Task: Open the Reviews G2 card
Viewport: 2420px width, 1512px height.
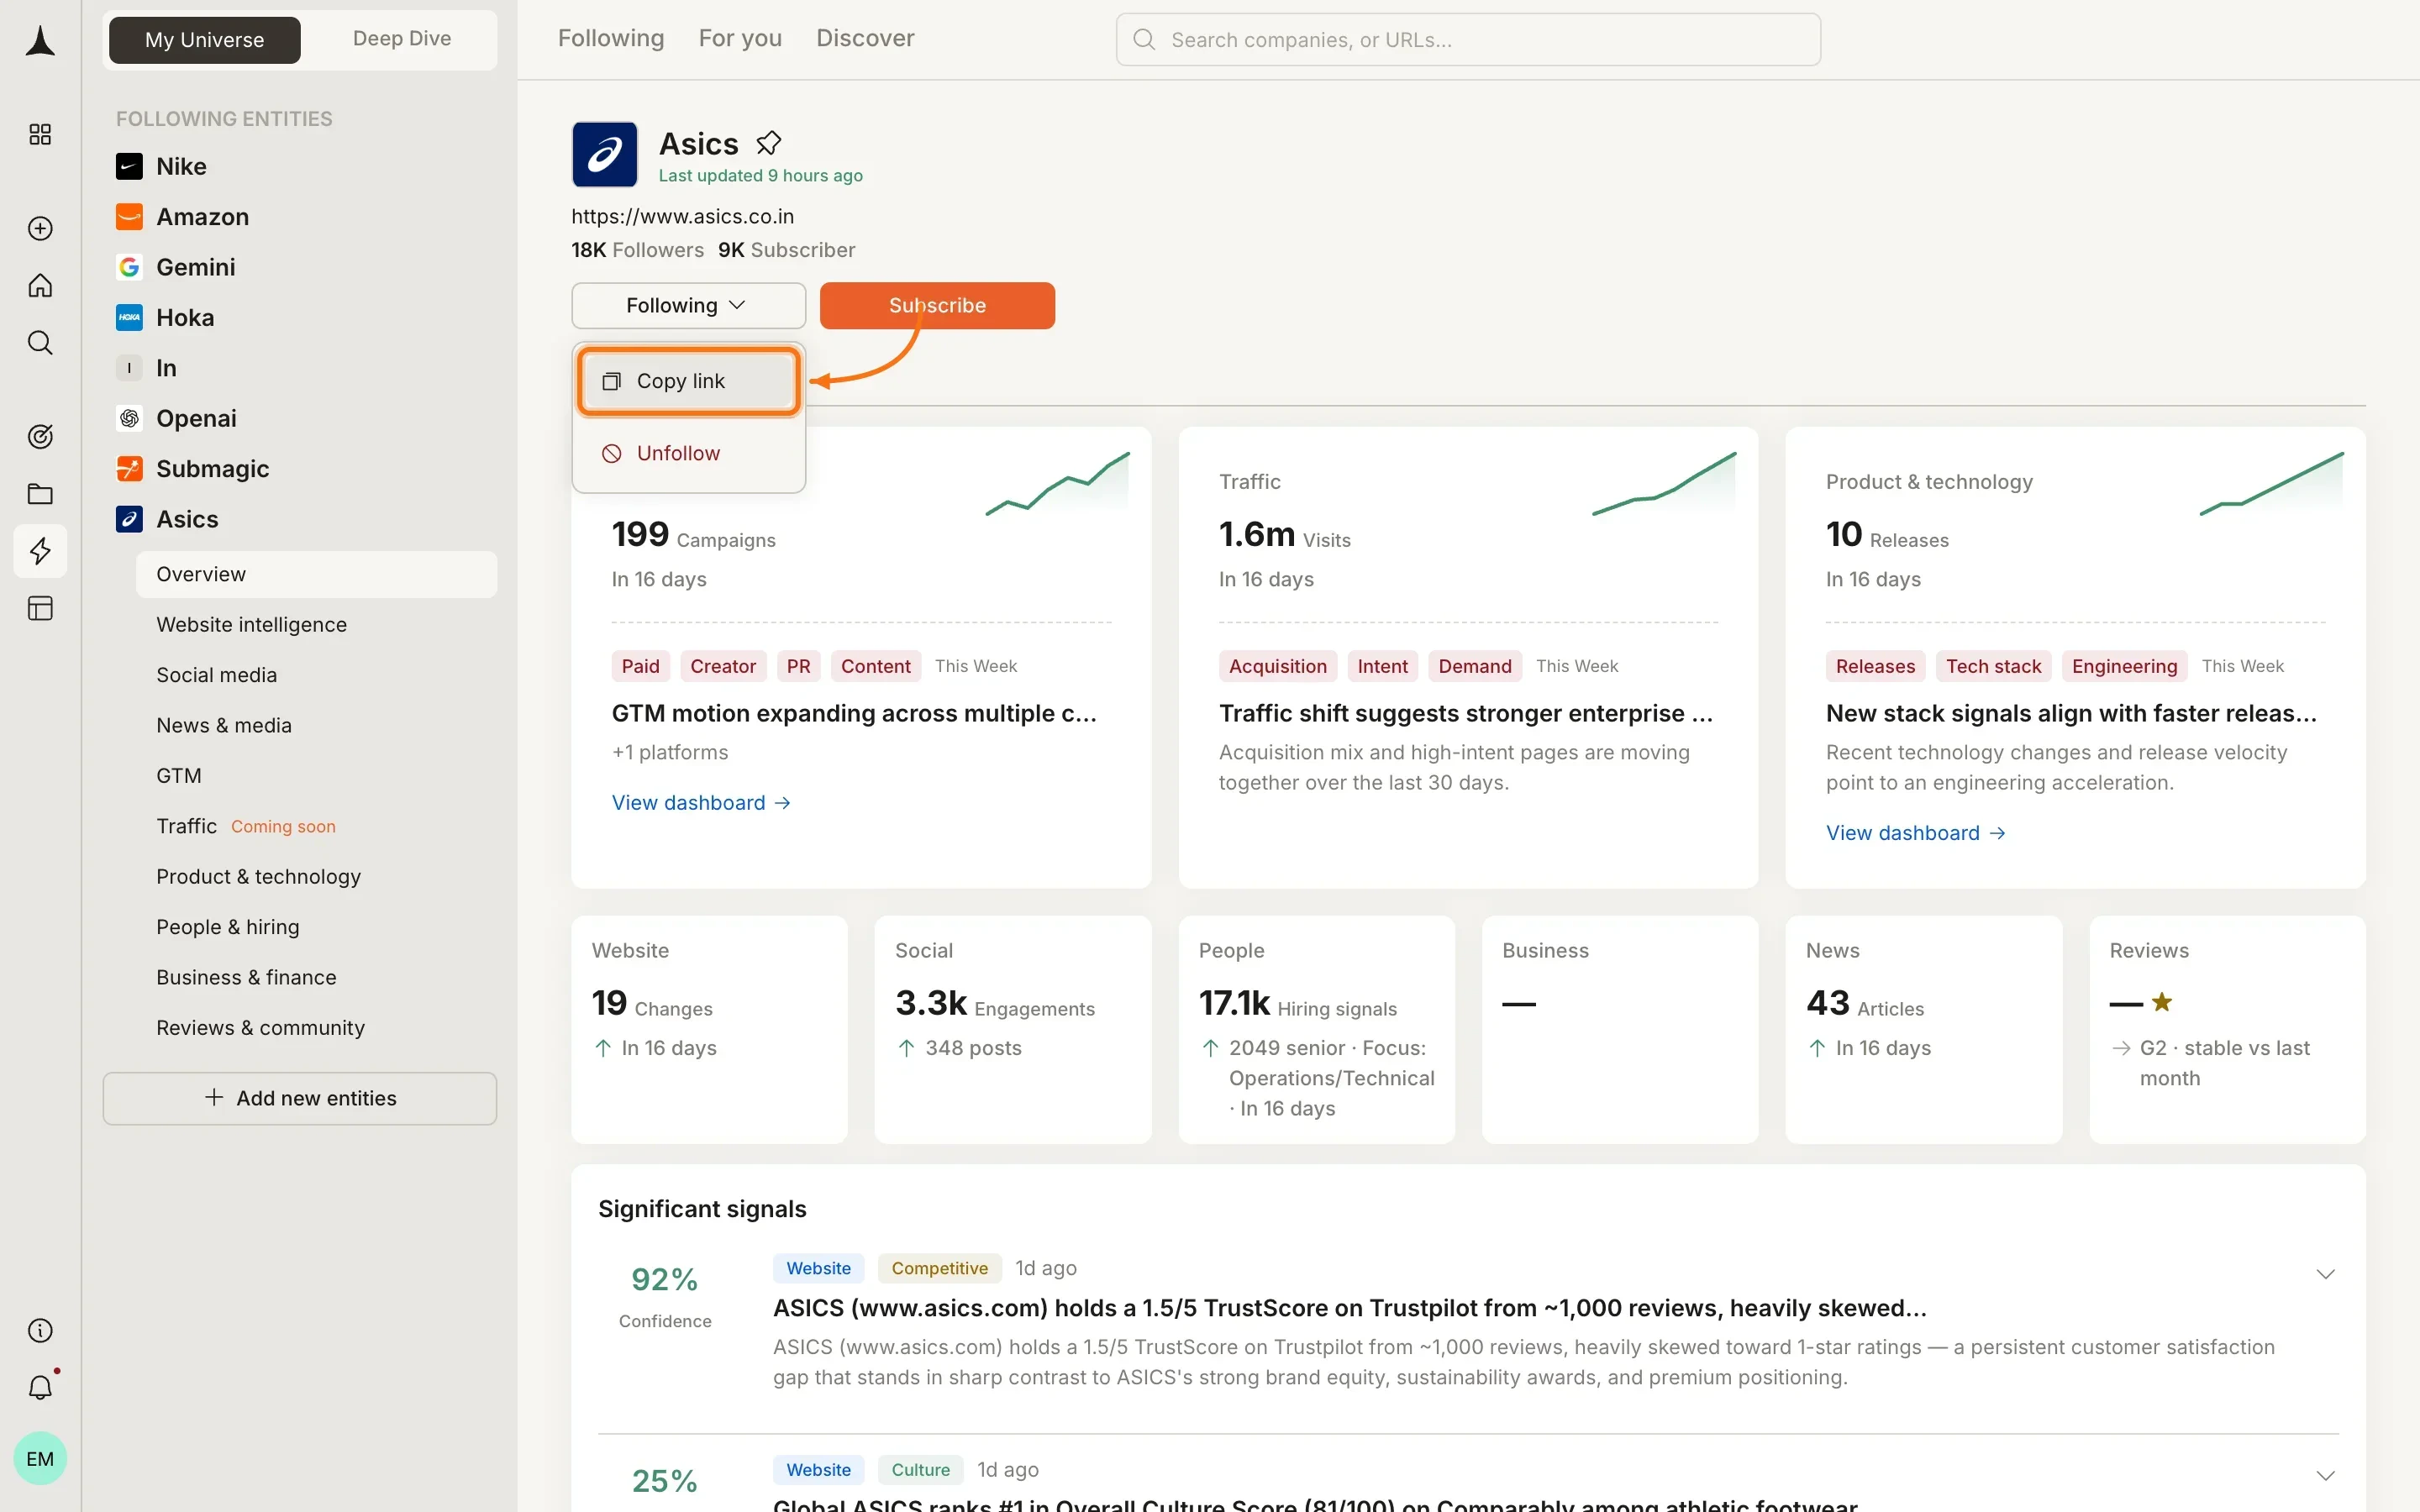Action: click(x=2227, y=1029)
